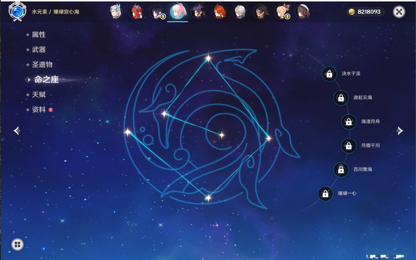Screen dimensions: 416x260
Task: Open the 武器 weapon menu
Action: coord(39,50)
